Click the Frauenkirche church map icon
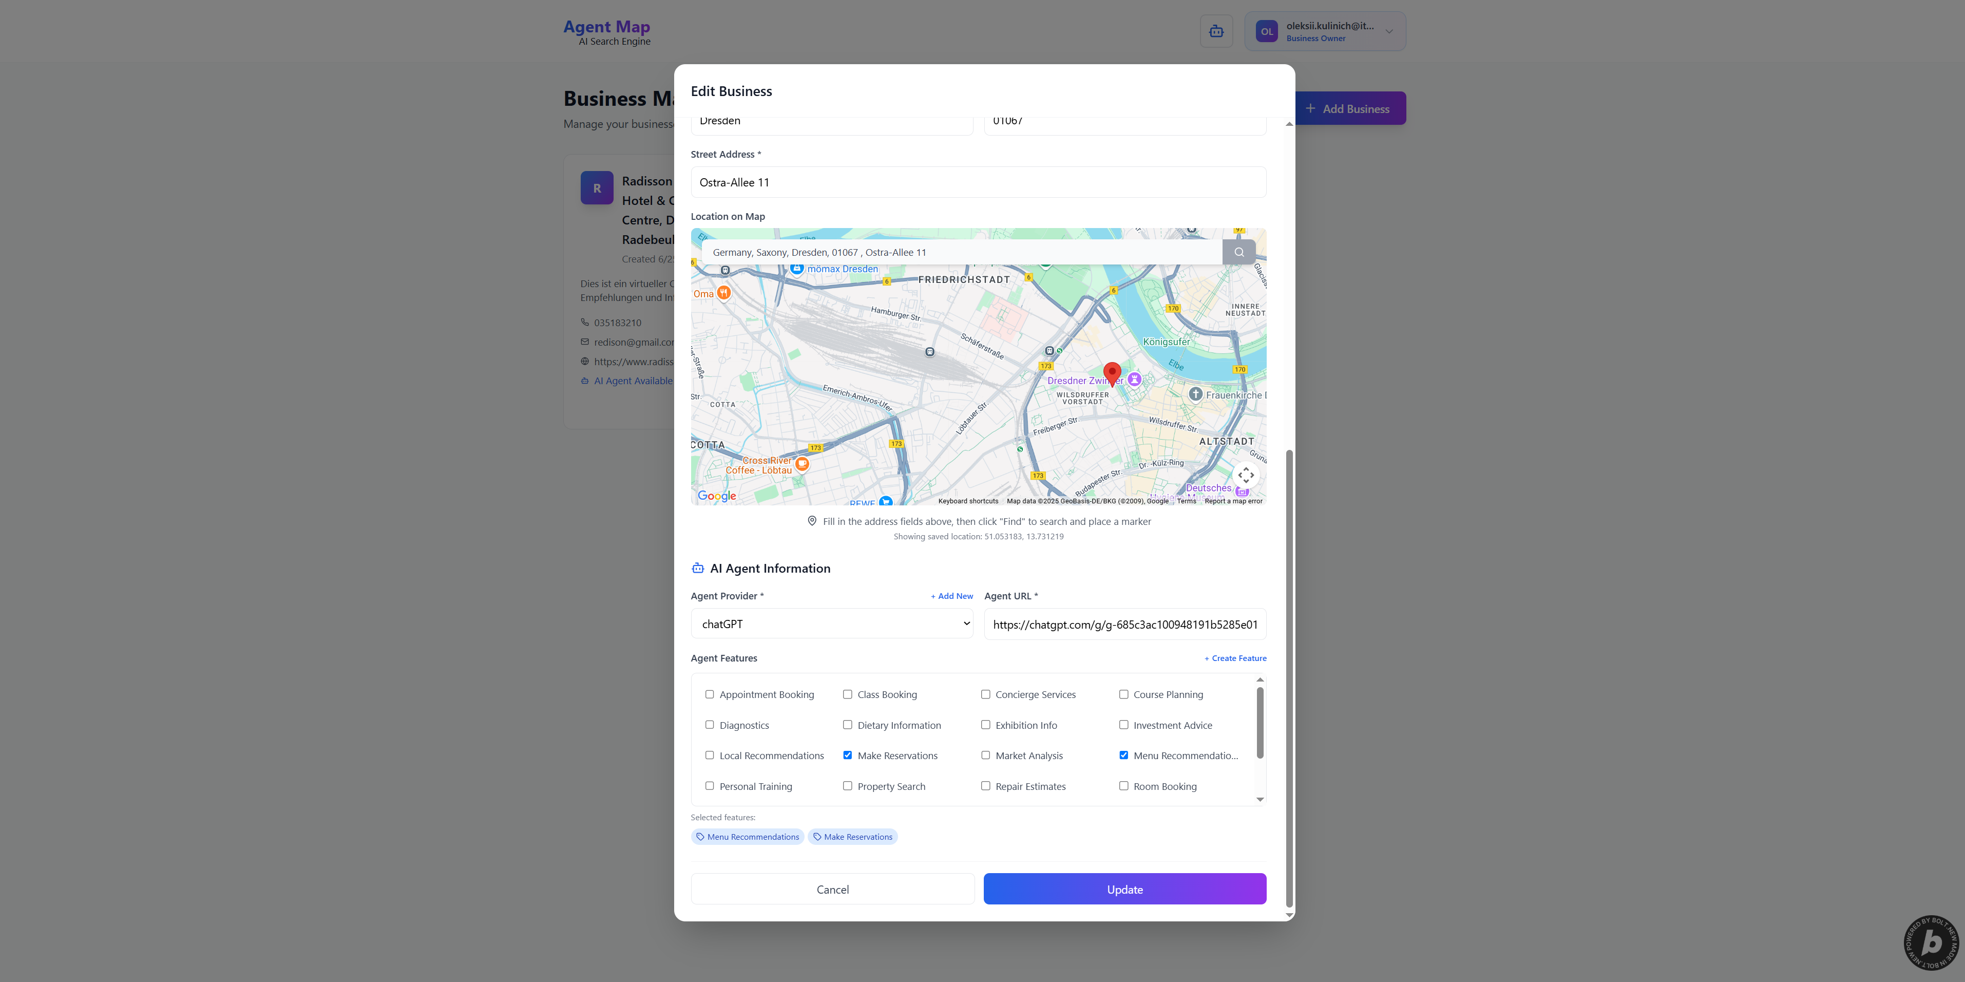Image resolution: width=1965 pixels, height=982 pixels. pyautogui.click(x=1195, y=394)
